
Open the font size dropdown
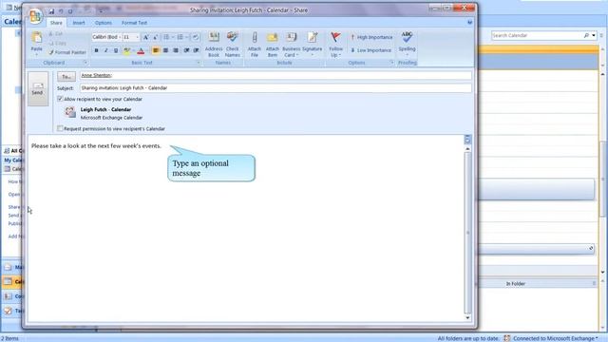coord(137,37)
